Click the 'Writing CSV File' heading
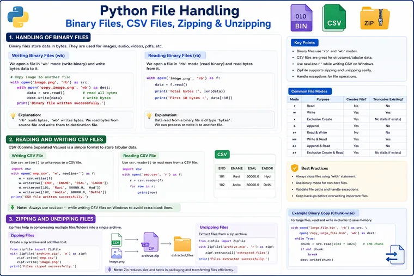Image resolution: width=414 pixels, height=276 pixels. point(27,155)
